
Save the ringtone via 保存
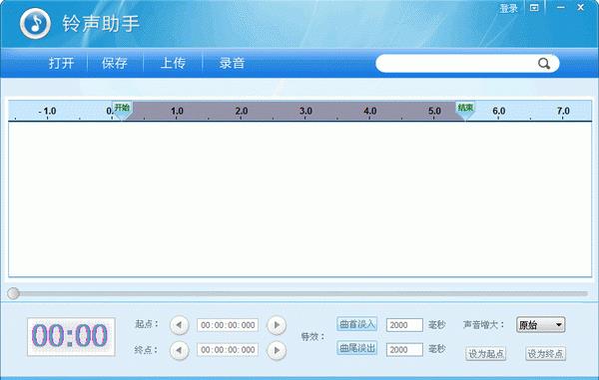coord(114,63)
